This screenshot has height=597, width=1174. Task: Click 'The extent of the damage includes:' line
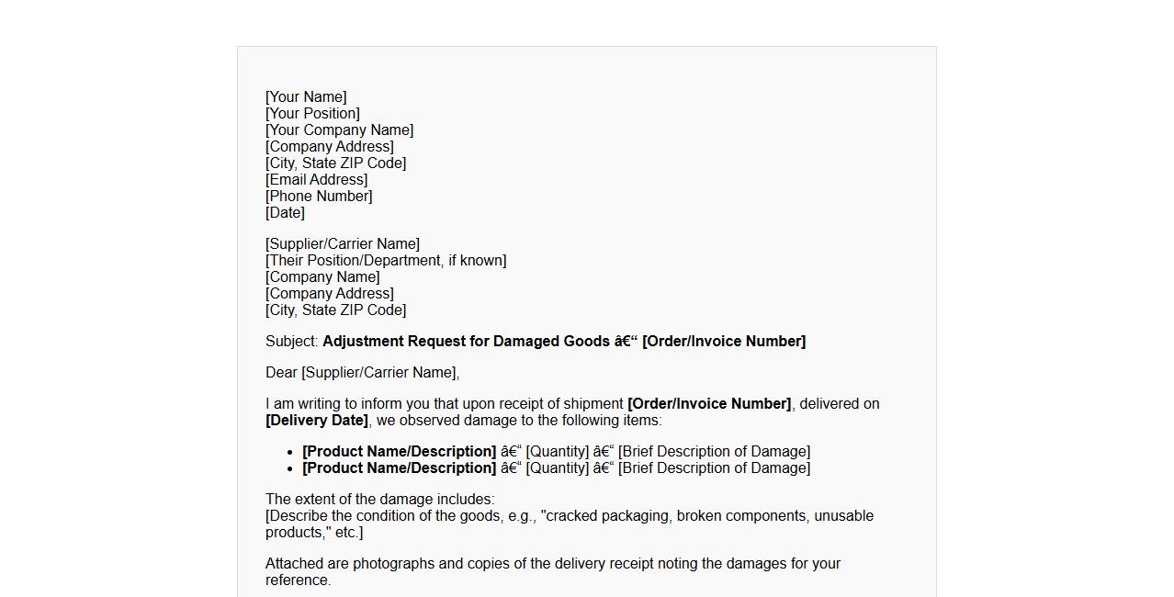pyautogui.click(x=379, y=500)
